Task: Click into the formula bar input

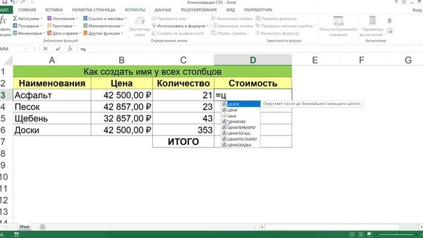Action: [250, 49]
